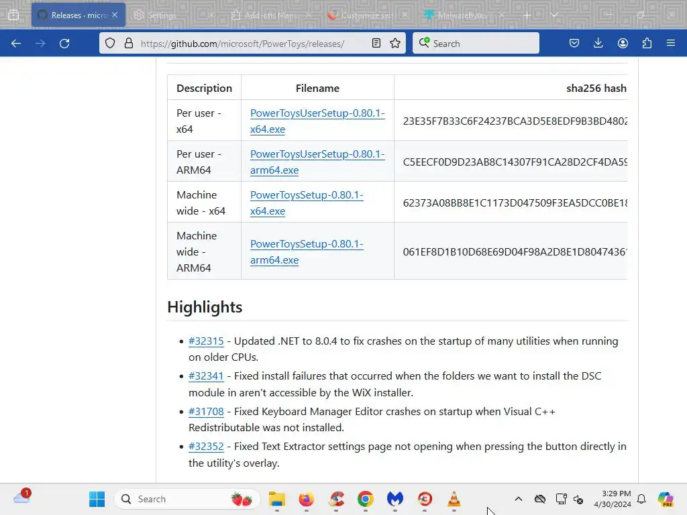Click the 'Machine wide - x64' description cell

pos(204,203)
